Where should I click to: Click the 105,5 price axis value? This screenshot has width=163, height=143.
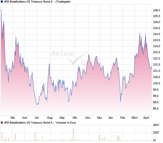tap(156, 16)
